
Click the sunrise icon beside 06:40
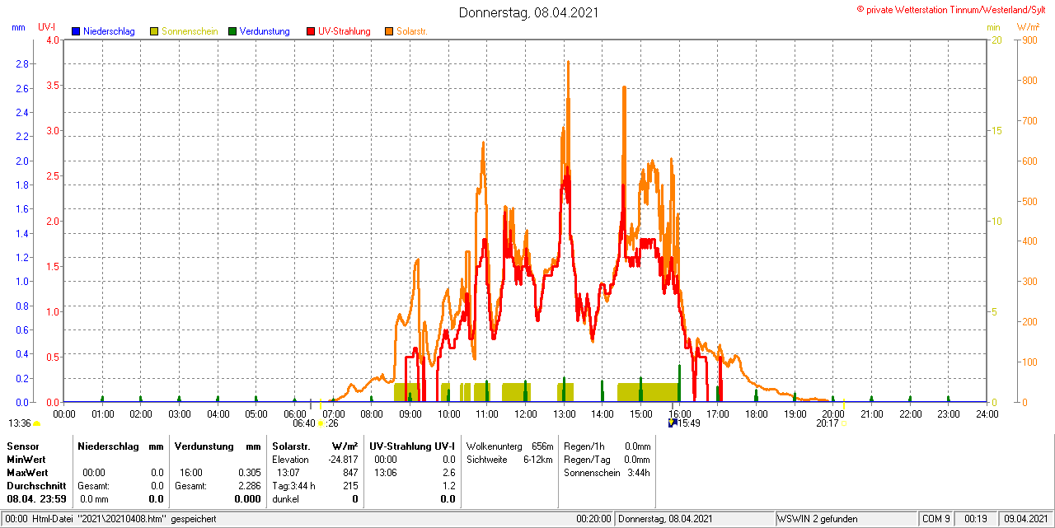tap(321, 423)
